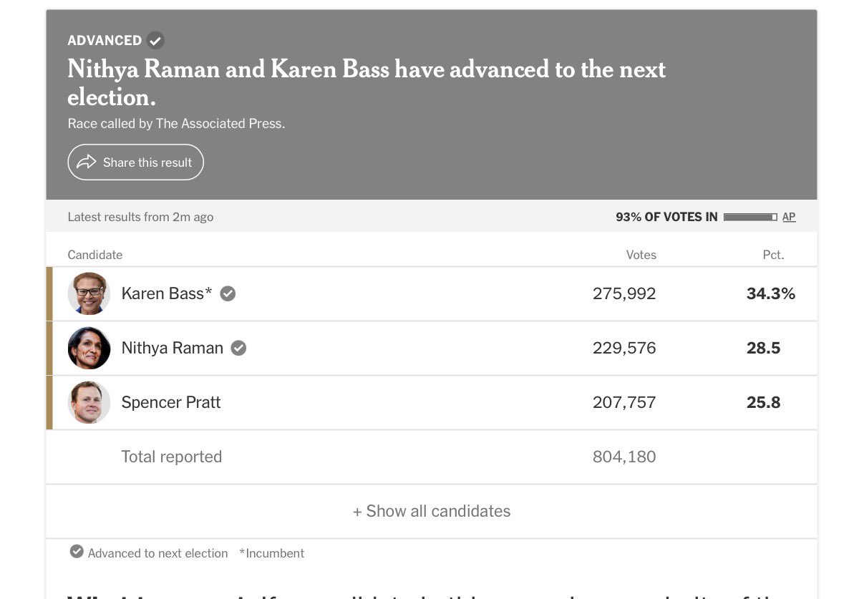Click the share arrow icon
The width and height of the screenshot is (859, 599).
(86, 162)
